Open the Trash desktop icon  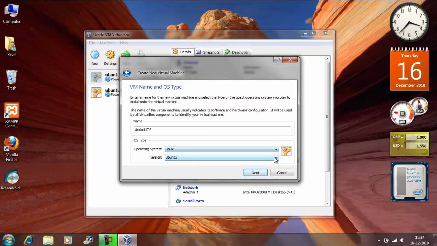[x=12, y=80]
